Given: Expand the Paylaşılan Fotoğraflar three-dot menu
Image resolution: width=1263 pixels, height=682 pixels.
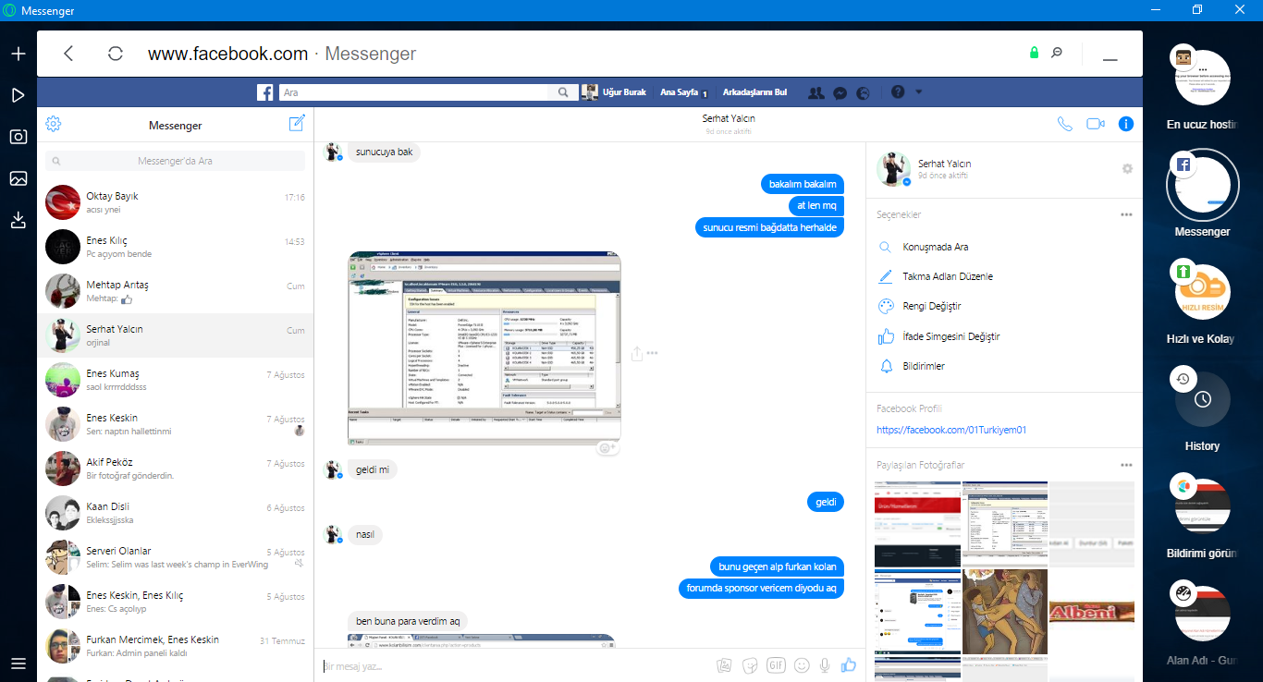Looking at the screenshot, I should click(x=1126, y=465).
